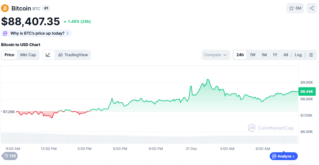The width and height of the screenshot is (319, 165).
Task: Toggle Log scale on the chart
Action: pos(298,55)
